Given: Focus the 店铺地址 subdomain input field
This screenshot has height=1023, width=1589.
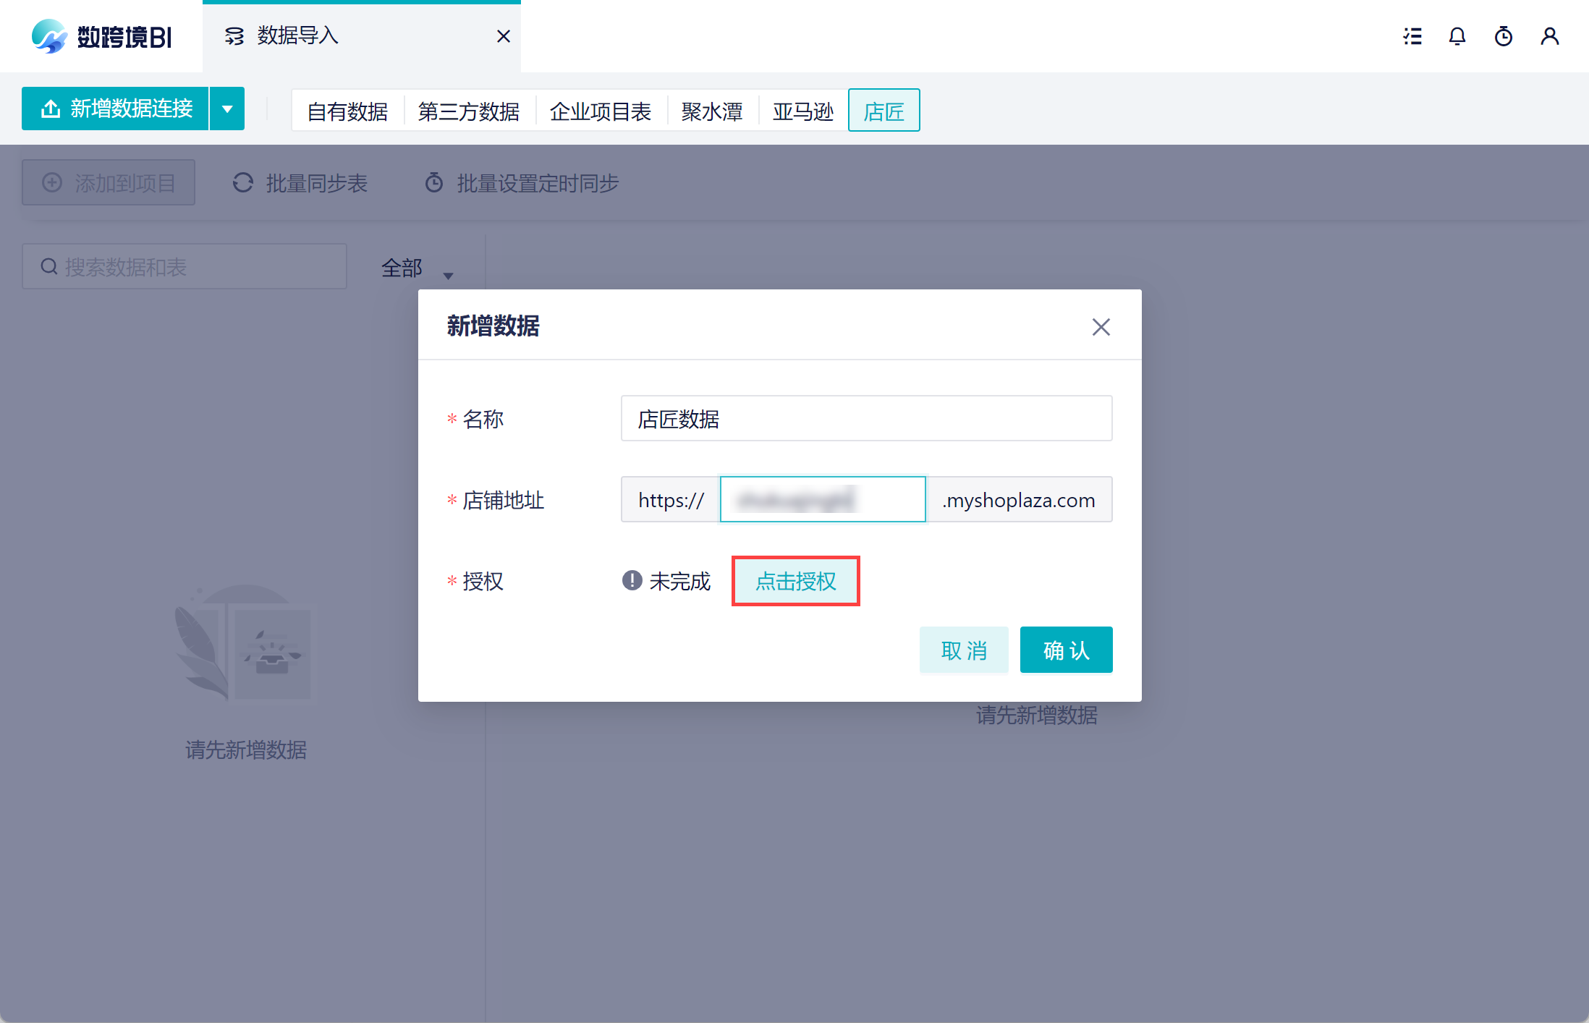Looking at the screenshot, I should click(x=822, y=500).
